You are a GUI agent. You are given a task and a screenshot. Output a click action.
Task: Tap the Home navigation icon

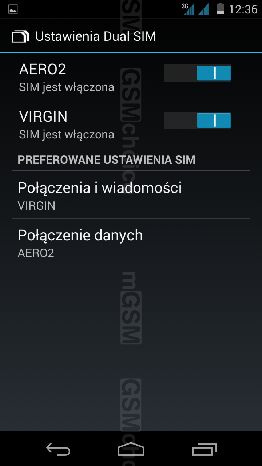131,450
